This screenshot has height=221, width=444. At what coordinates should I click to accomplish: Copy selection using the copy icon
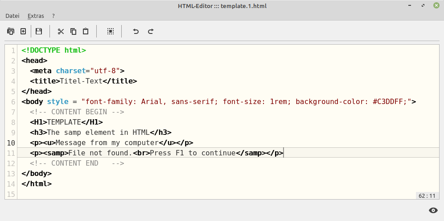[74, 31]
